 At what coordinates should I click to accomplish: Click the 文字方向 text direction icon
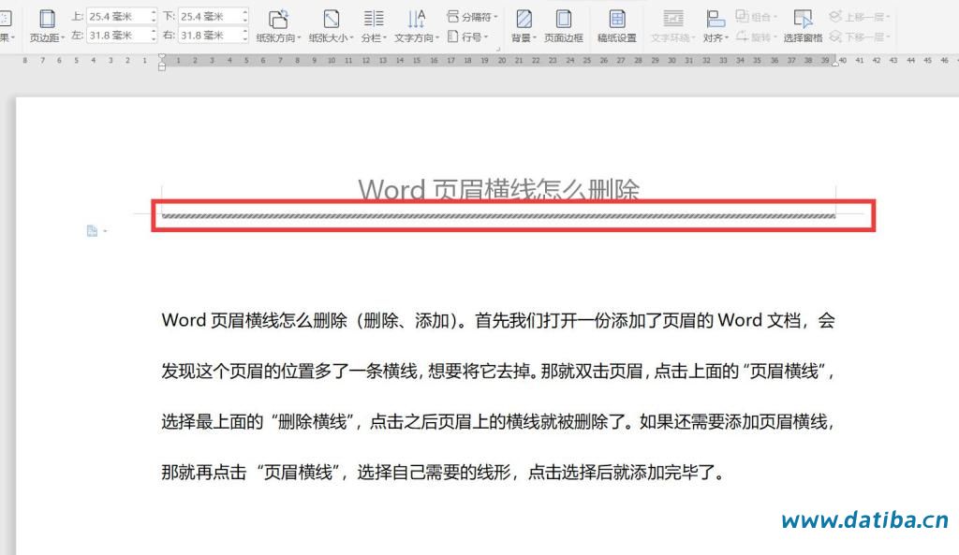417,19
